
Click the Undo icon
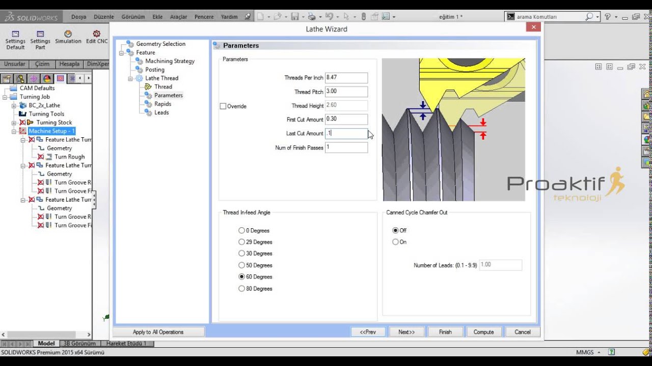click(x=329, y=16)
